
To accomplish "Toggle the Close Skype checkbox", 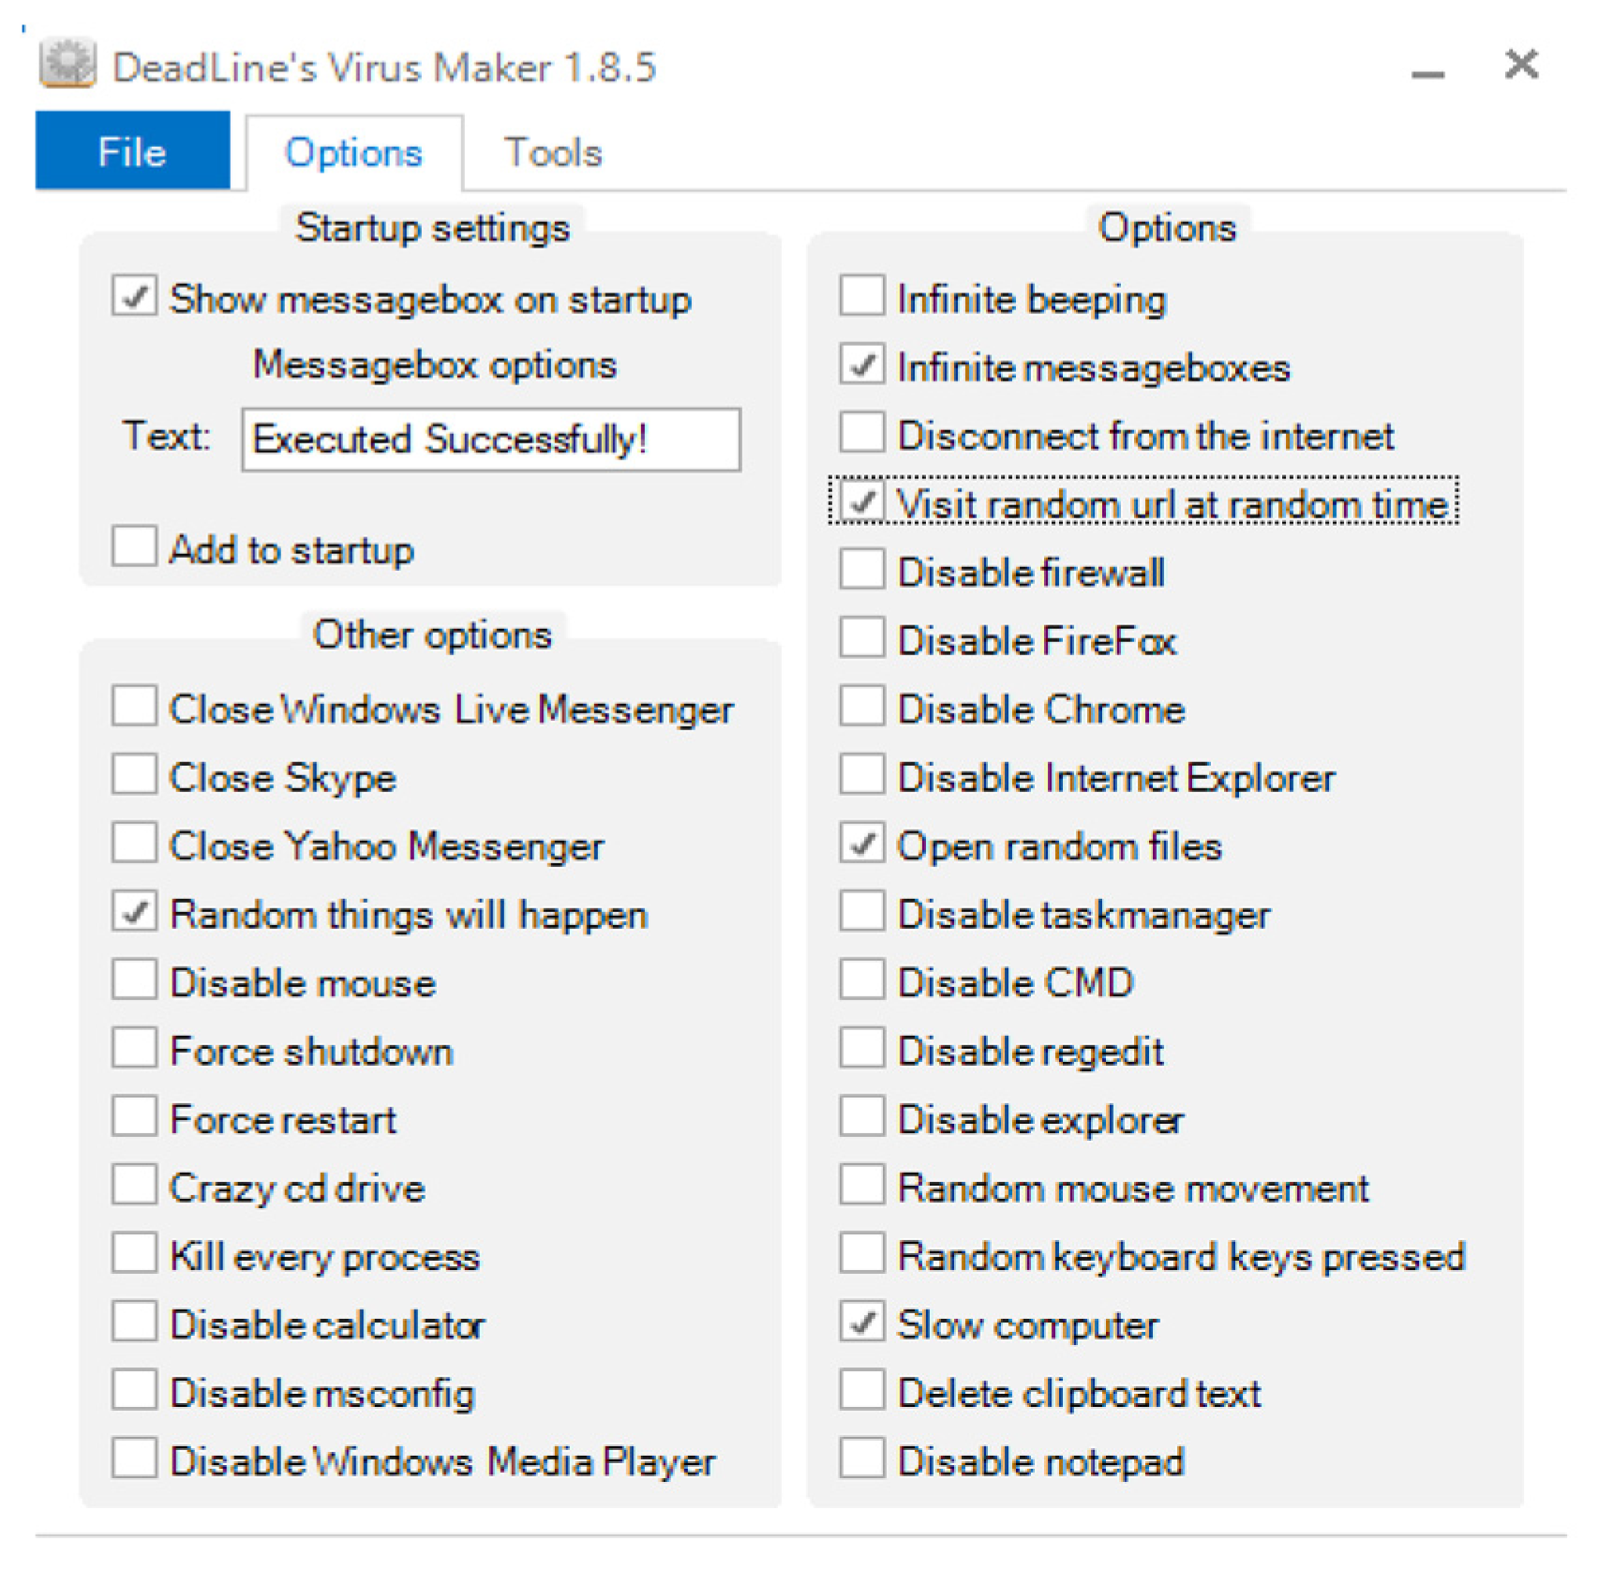I will tap(135, 776).
